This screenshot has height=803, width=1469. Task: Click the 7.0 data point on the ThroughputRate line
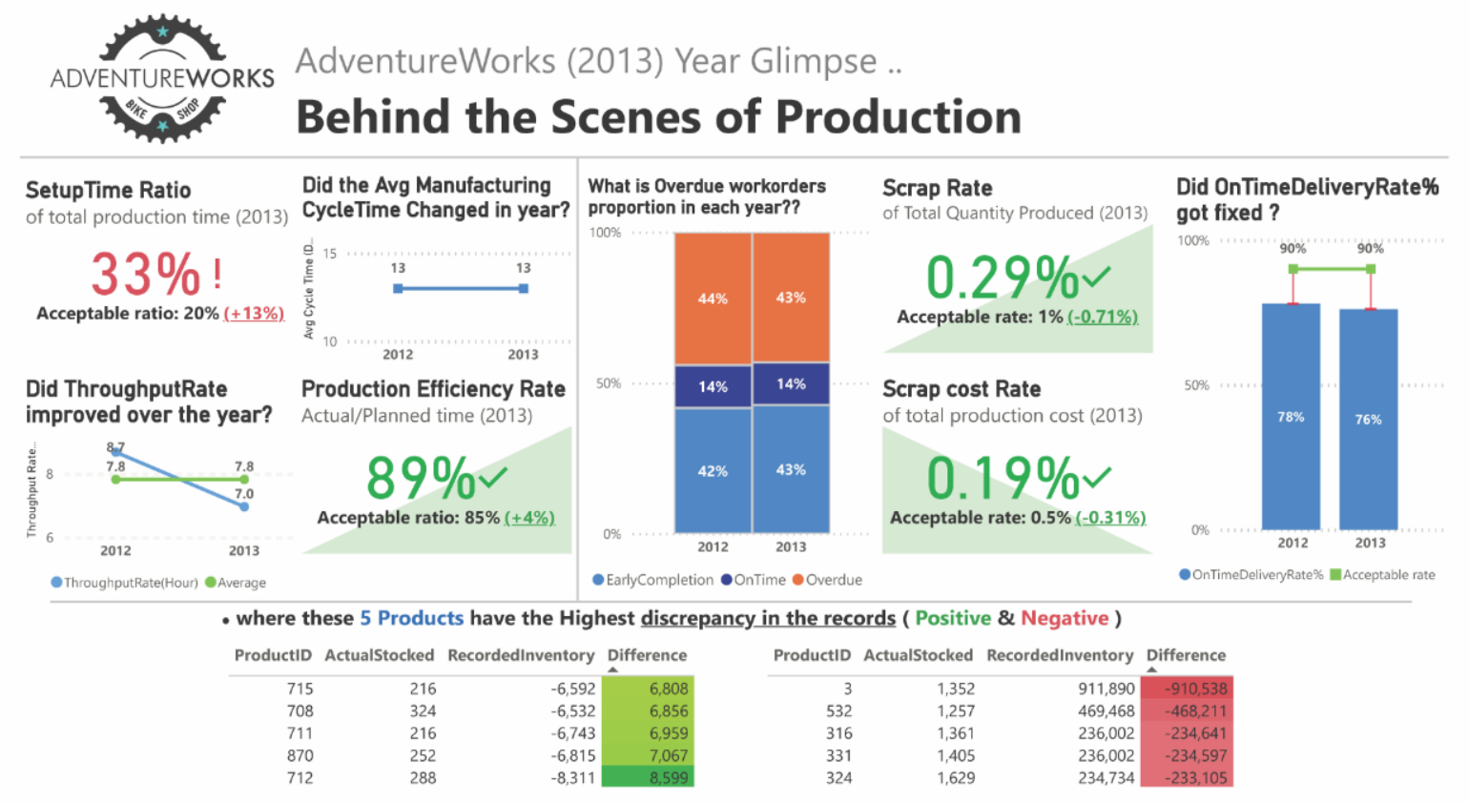pos(244,505)
